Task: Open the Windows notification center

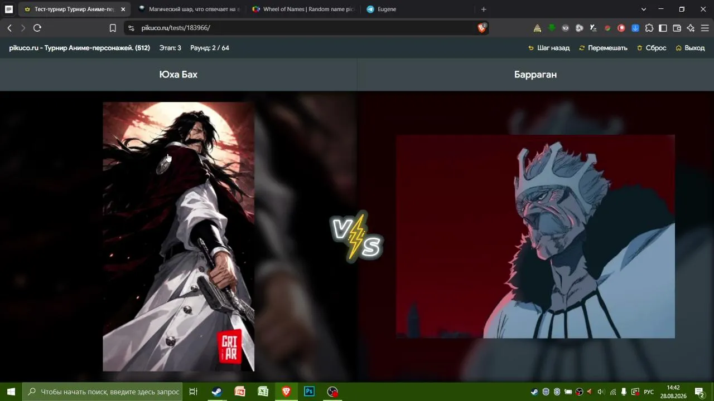Action: 699,392
